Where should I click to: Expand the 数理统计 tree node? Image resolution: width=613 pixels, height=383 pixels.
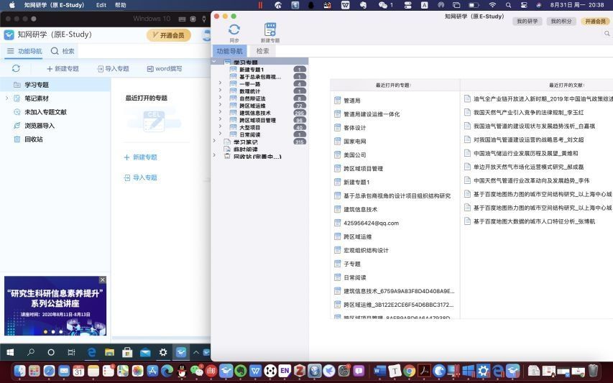220,91
